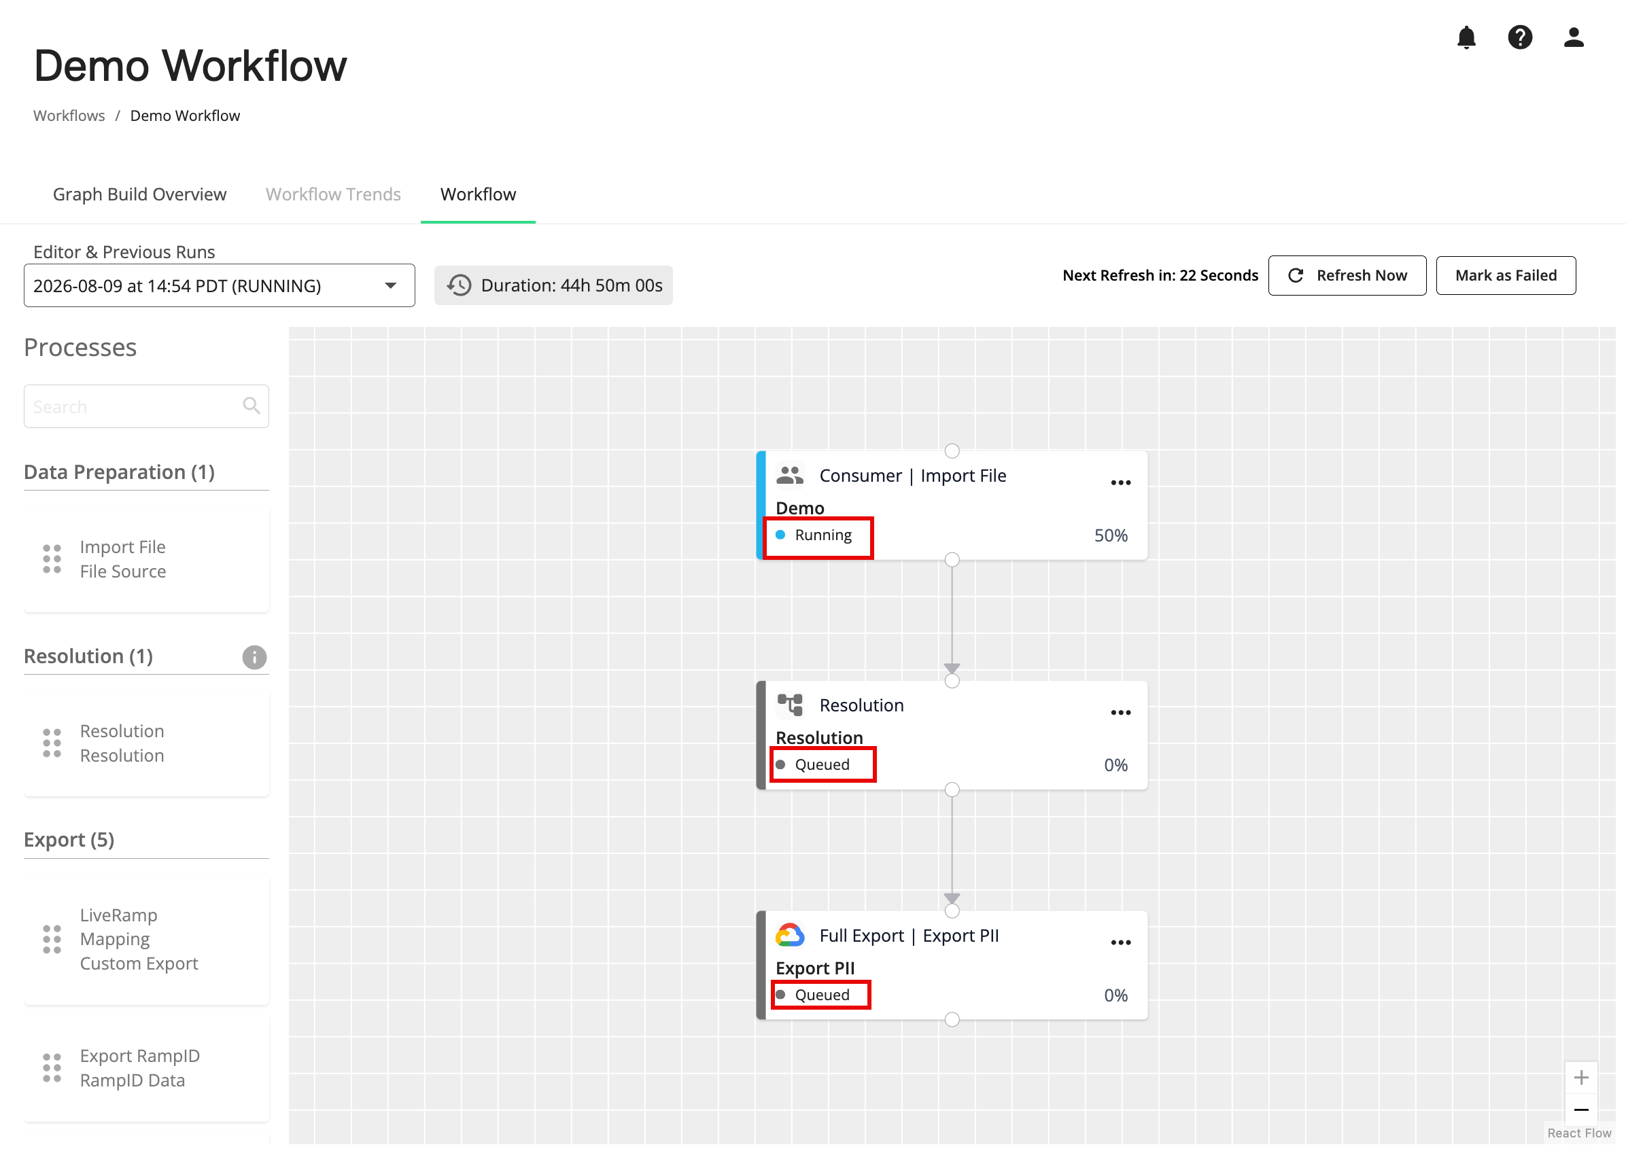
Task: Grab the Import File drag handle icon
Action: [52, 559]
